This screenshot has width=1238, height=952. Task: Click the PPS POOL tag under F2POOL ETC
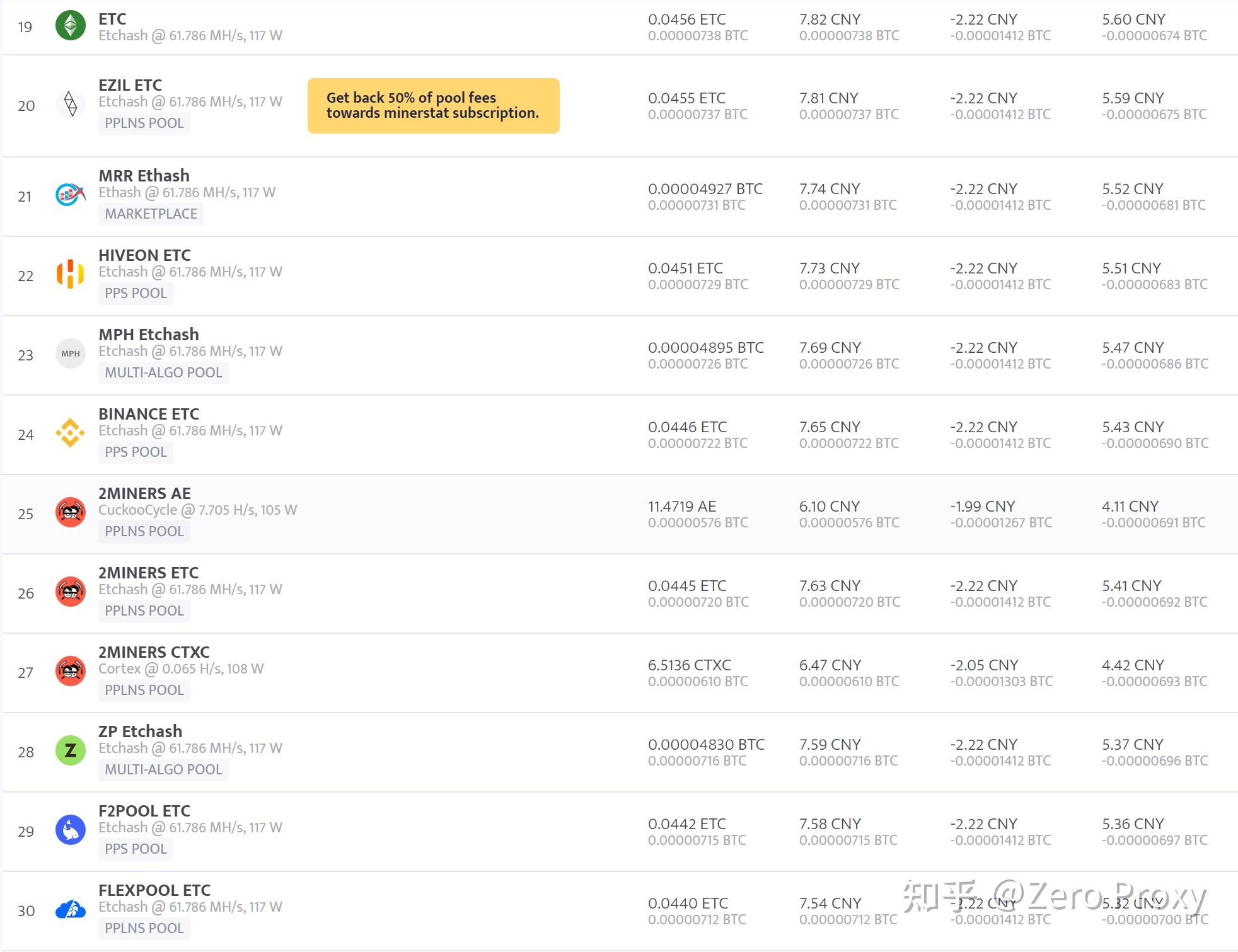(x=136, y=849)
